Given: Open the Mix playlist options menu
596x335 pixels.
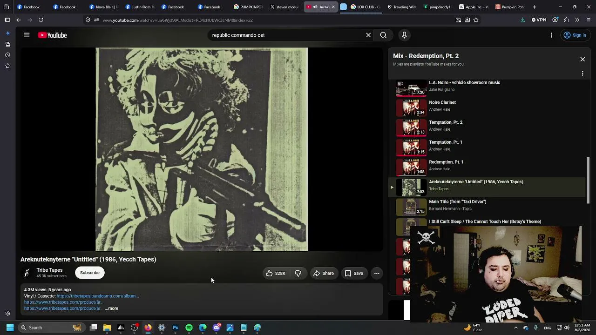Looking at the screenshot, I should pyautogui.click(x=582, y=73).
